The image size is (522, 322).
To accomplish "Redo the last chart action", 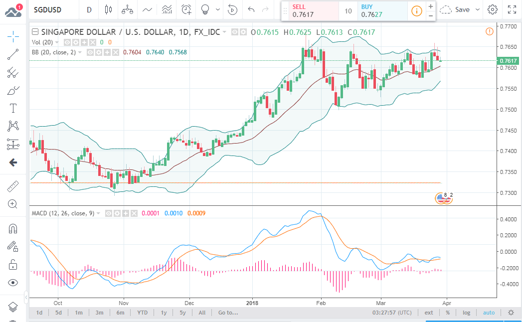I will [265, 9].
